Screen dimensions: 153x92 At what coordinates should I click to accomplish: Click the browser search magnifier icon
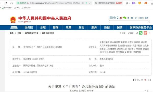pyautogui.click(x=96, y=3)
